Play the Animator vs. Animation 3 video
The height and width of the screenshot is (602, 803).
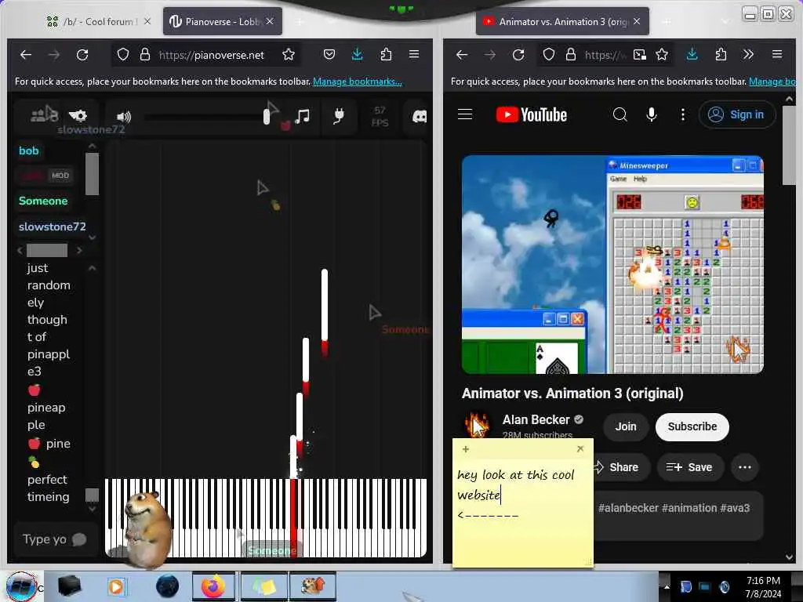coord(612,264)
